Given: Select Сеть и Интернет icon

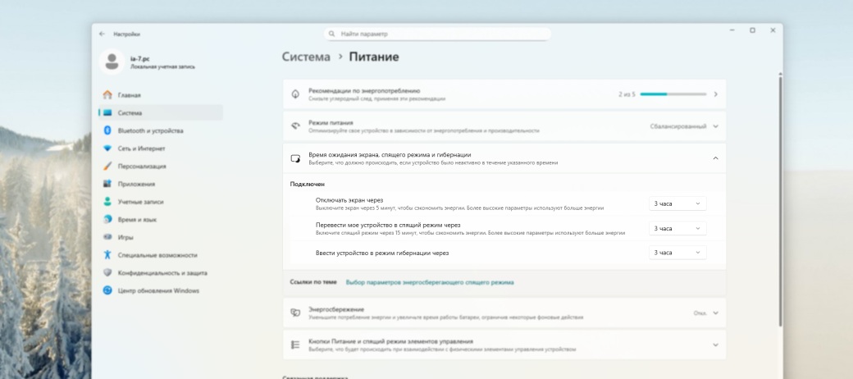Looking at the screenshot, I should [x=107, y=148].
